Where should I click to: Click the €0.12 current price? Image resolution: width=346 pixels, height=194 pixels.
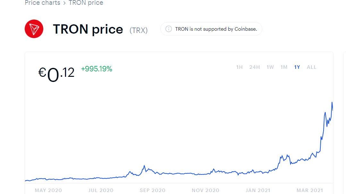click(x=56, y=74)
